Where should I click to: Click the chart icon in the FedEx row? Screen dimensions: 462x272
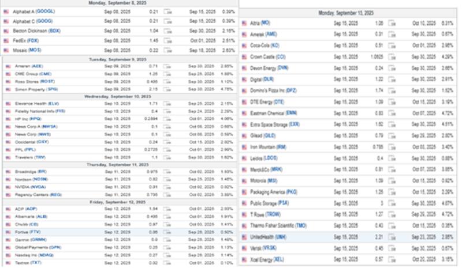tap(167, 40)
